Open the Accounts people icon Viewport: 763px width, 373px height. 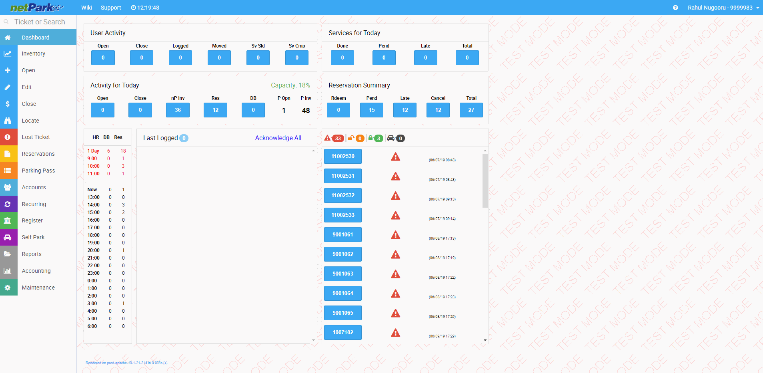coord(8,187)
